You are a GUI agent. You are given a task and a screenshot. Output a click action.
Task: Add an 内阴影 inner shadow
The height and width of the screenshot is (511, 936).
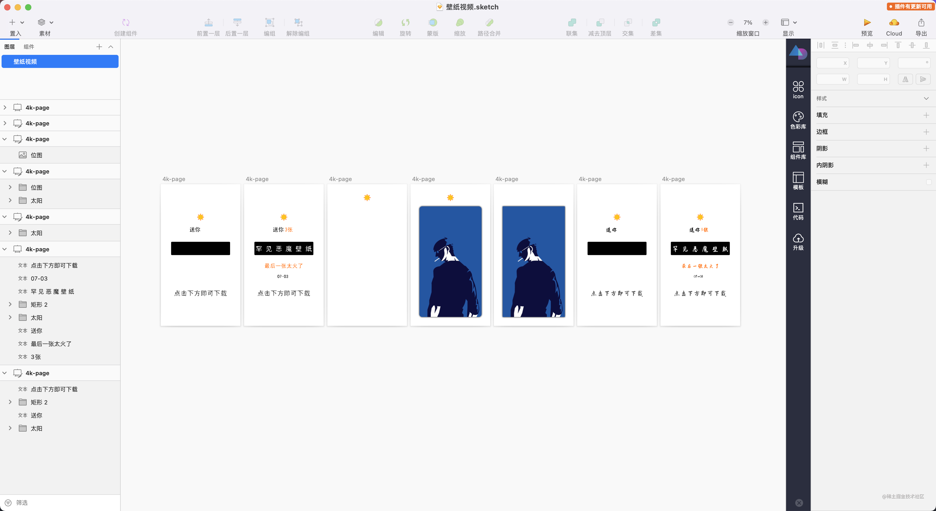[926, 165]
